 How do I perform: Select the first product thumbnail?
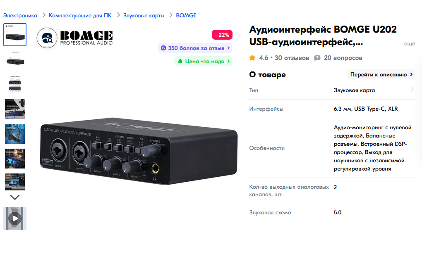(x=15, y=35)
